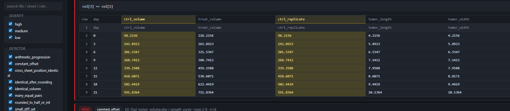Select tumor_width cell 8.8171
The image size is (510, 111).
(x=478, y=76)
